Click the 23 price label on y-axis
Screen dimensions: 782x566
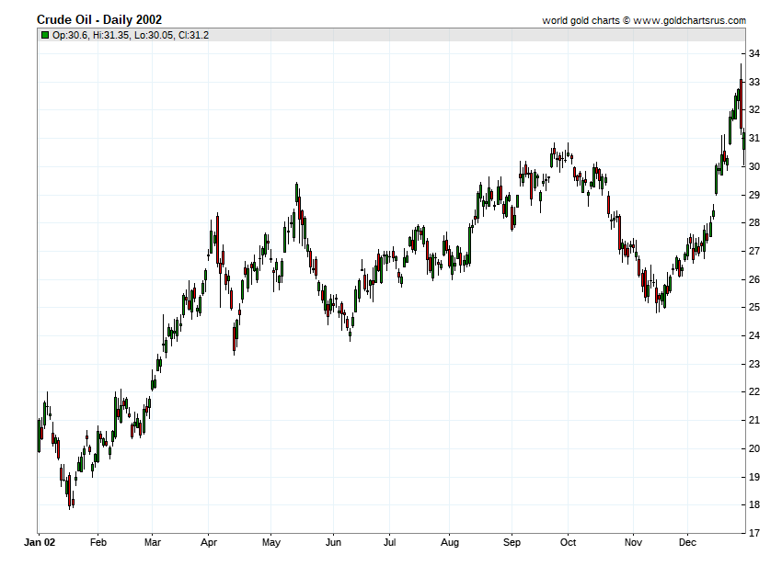point(754,364)
